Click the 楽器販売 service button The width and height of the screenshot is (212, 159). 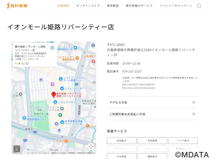[122, 141]
